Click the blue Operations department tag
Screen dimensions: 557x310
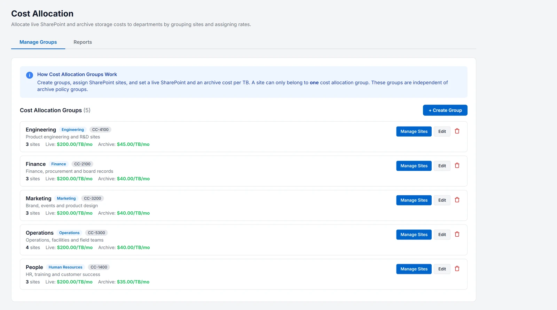pyautogui.click(x=69, y=233)
